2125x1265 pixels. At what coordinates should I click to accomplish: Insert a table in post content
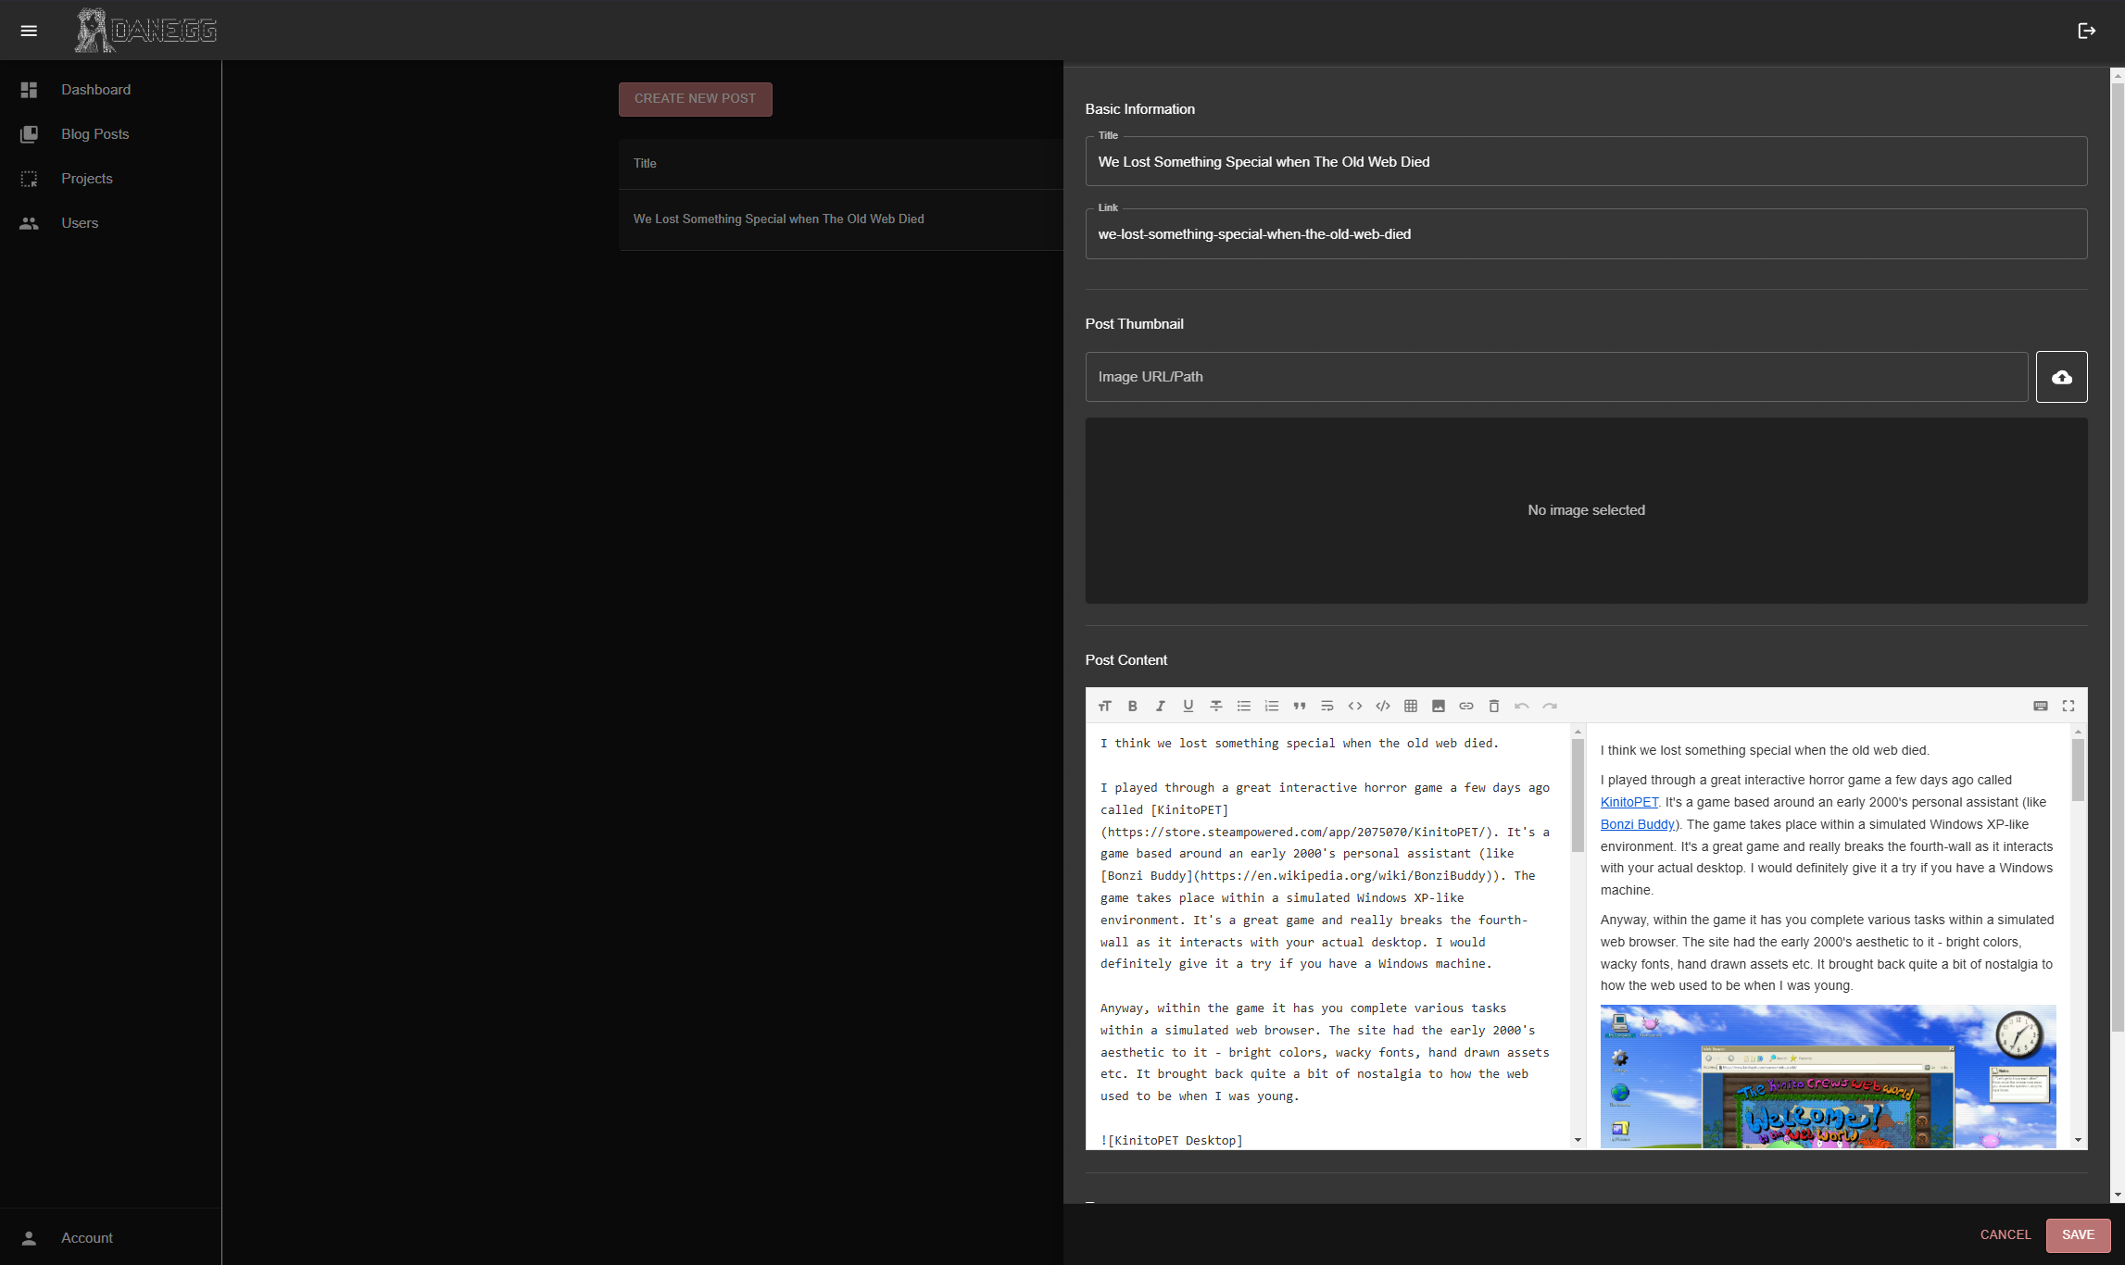pos(1410,706)
